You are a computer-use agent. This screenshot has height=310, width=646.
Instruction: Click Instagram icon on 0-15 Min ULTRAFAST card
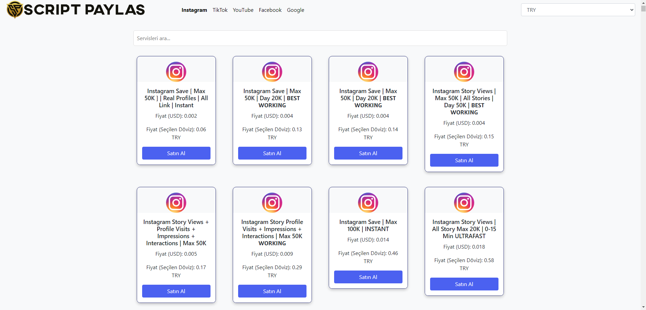[464, 203]
